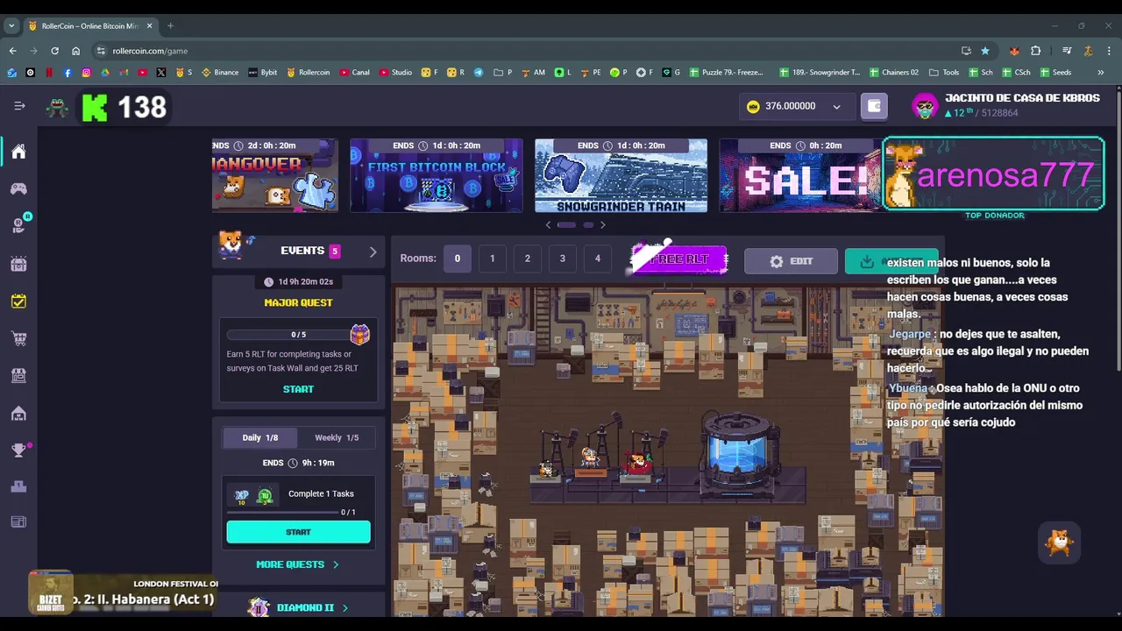Switch to the Daily 1/8 quests tab
This screenshot has height=631, width=1122.
tap(259, 437)
